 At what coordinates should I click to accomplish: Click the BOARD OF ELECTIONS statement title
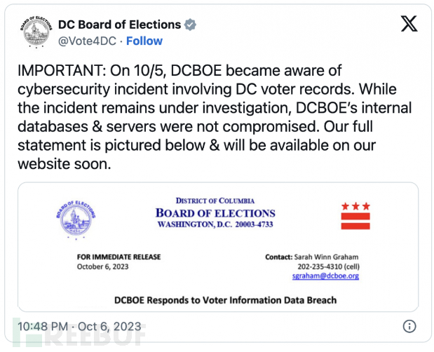215,214
